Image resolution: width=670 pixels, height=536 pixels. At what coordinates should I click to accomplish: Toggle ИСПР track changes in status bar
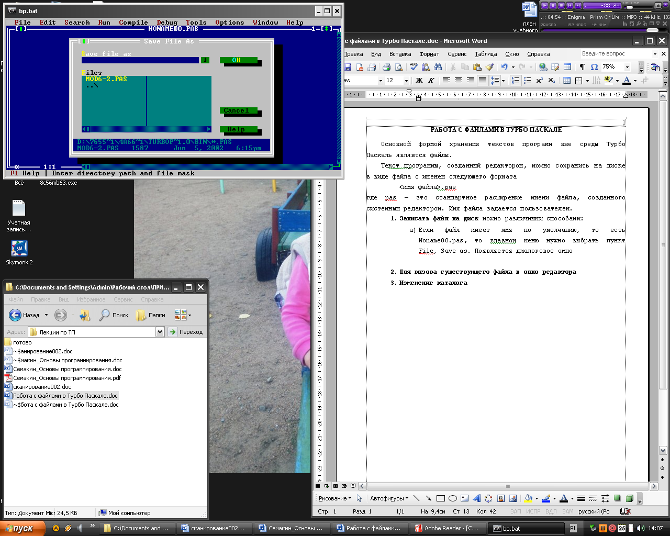point(533,511)
